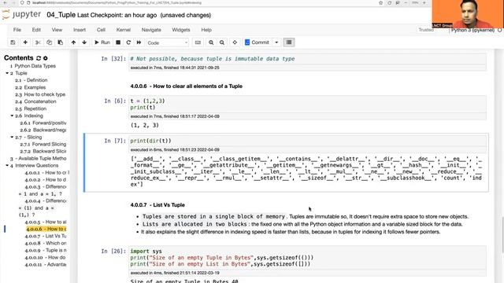Zoom out magnifier toolbar icon

pyautogui.click(x=222, y=42)
